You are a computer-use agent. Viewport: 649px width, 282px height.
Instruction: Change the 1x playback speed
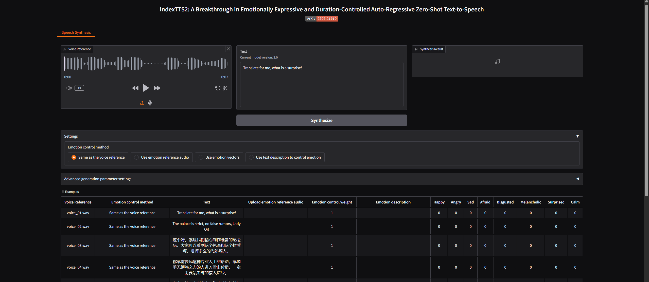coord(79,88)
